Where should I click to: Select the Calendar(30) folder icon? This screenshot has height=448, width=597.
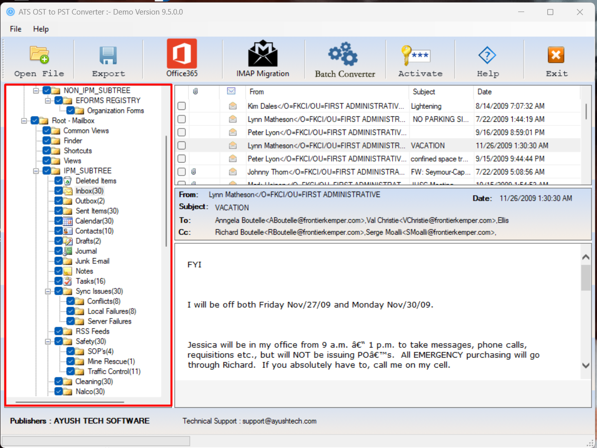(68, 221)
